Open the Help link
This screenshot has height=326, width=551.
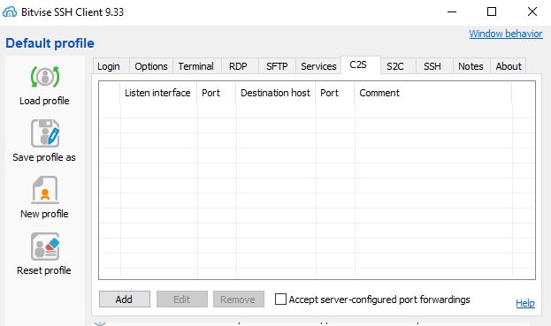525,303
